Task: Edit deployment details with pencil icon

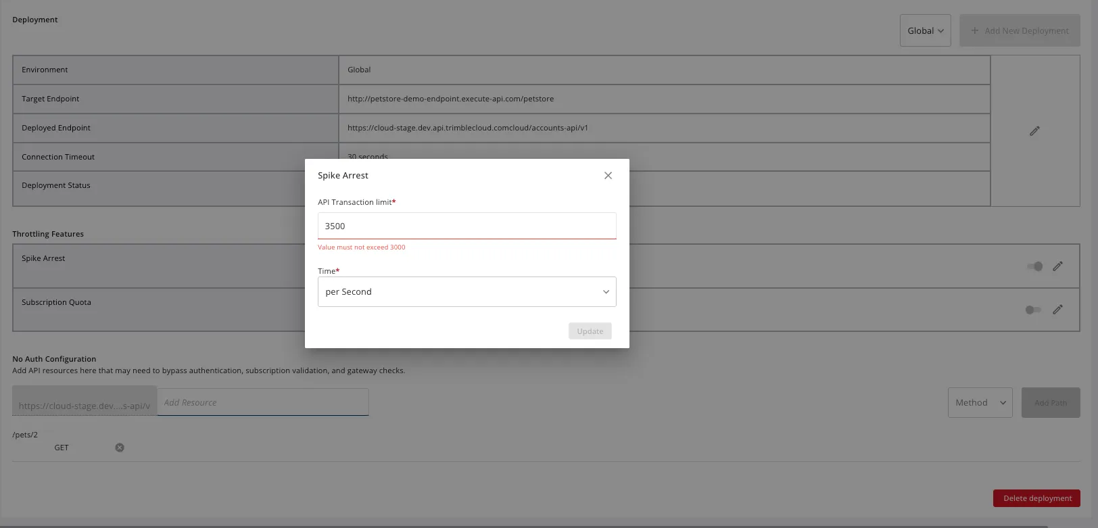Action: click(x=1034, y=131)
